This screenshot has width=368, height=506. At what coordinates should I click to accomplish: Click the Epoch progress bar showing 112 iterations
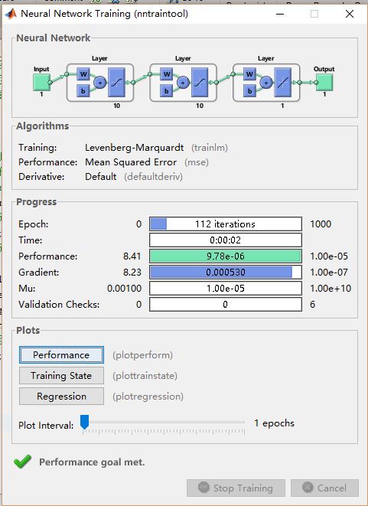[x=226, y=224]
